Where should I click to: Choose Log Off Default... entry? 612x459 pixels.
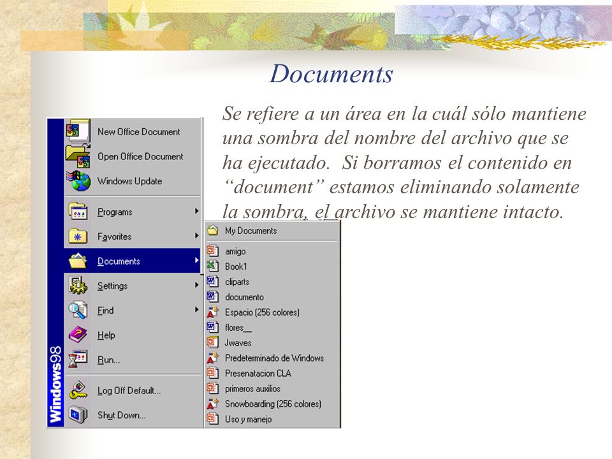point(133,390)
